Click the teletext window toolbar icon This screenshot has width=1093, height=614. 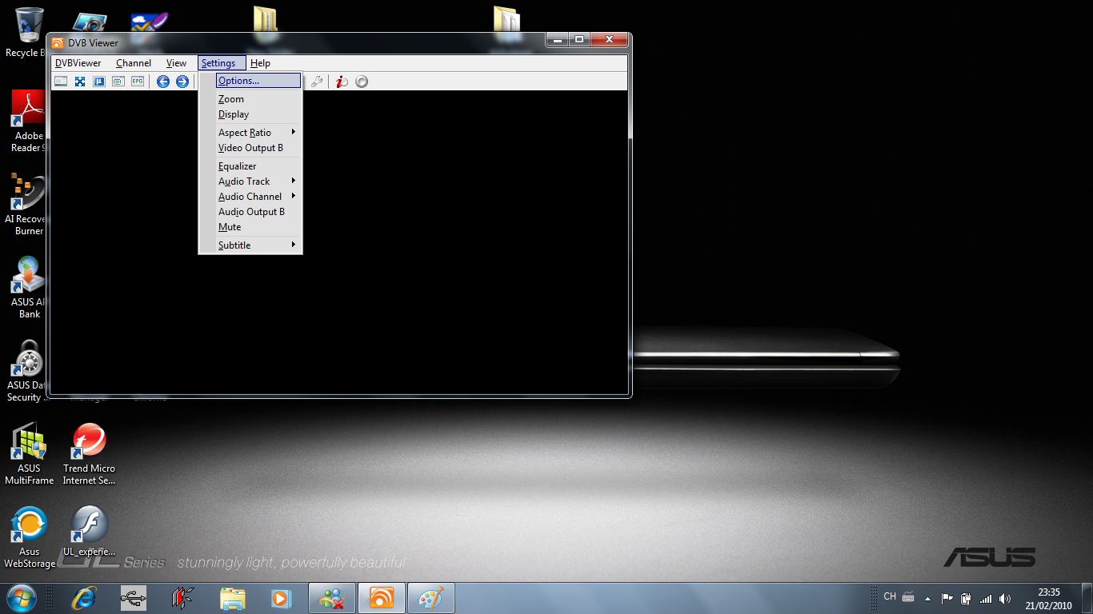click(118, 82)
